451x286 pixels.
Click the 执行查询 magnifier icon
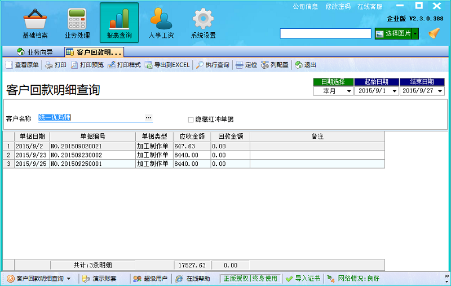coord(200,65)
